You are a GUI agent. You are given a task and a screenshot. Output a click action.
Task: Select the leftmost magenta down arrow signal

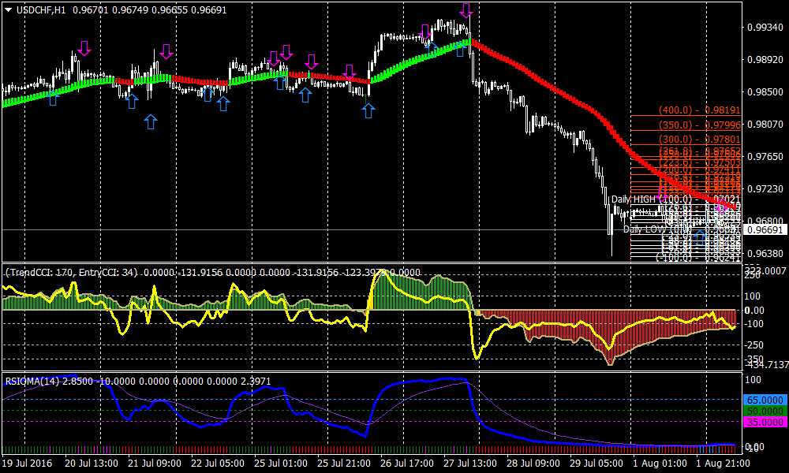tap(84, 47)
